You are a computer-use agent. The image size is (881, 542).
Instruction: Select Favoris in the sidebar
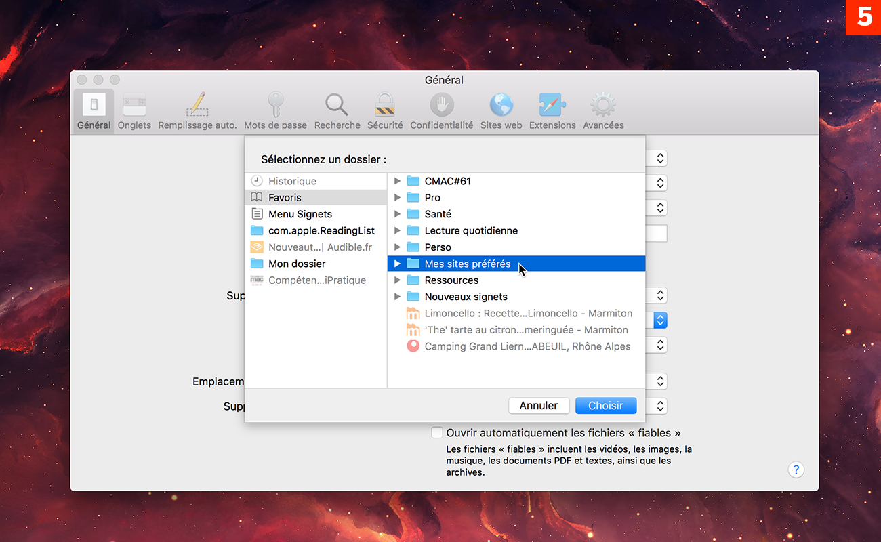coord(315,197)
